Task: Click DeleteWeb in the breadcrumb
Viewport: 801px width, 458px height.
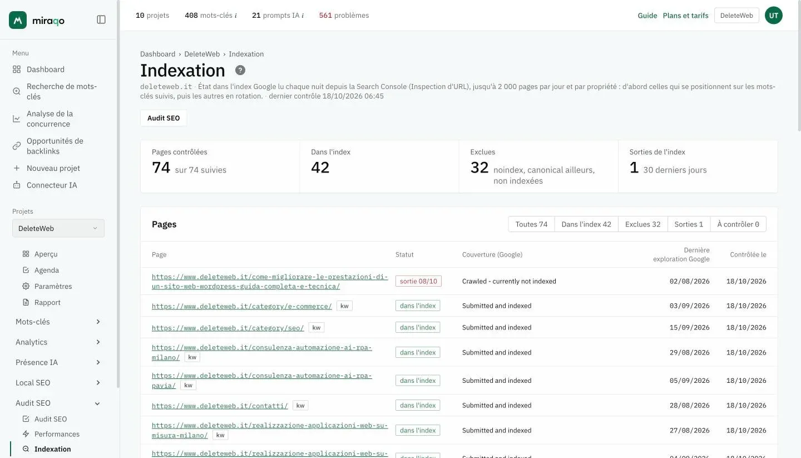Action: pyautogui.click(x=202, y=54)
